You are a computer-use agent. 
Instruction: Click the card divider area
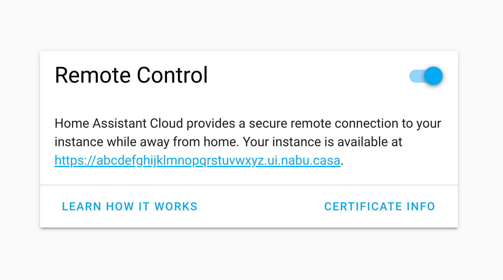[249, 185]
